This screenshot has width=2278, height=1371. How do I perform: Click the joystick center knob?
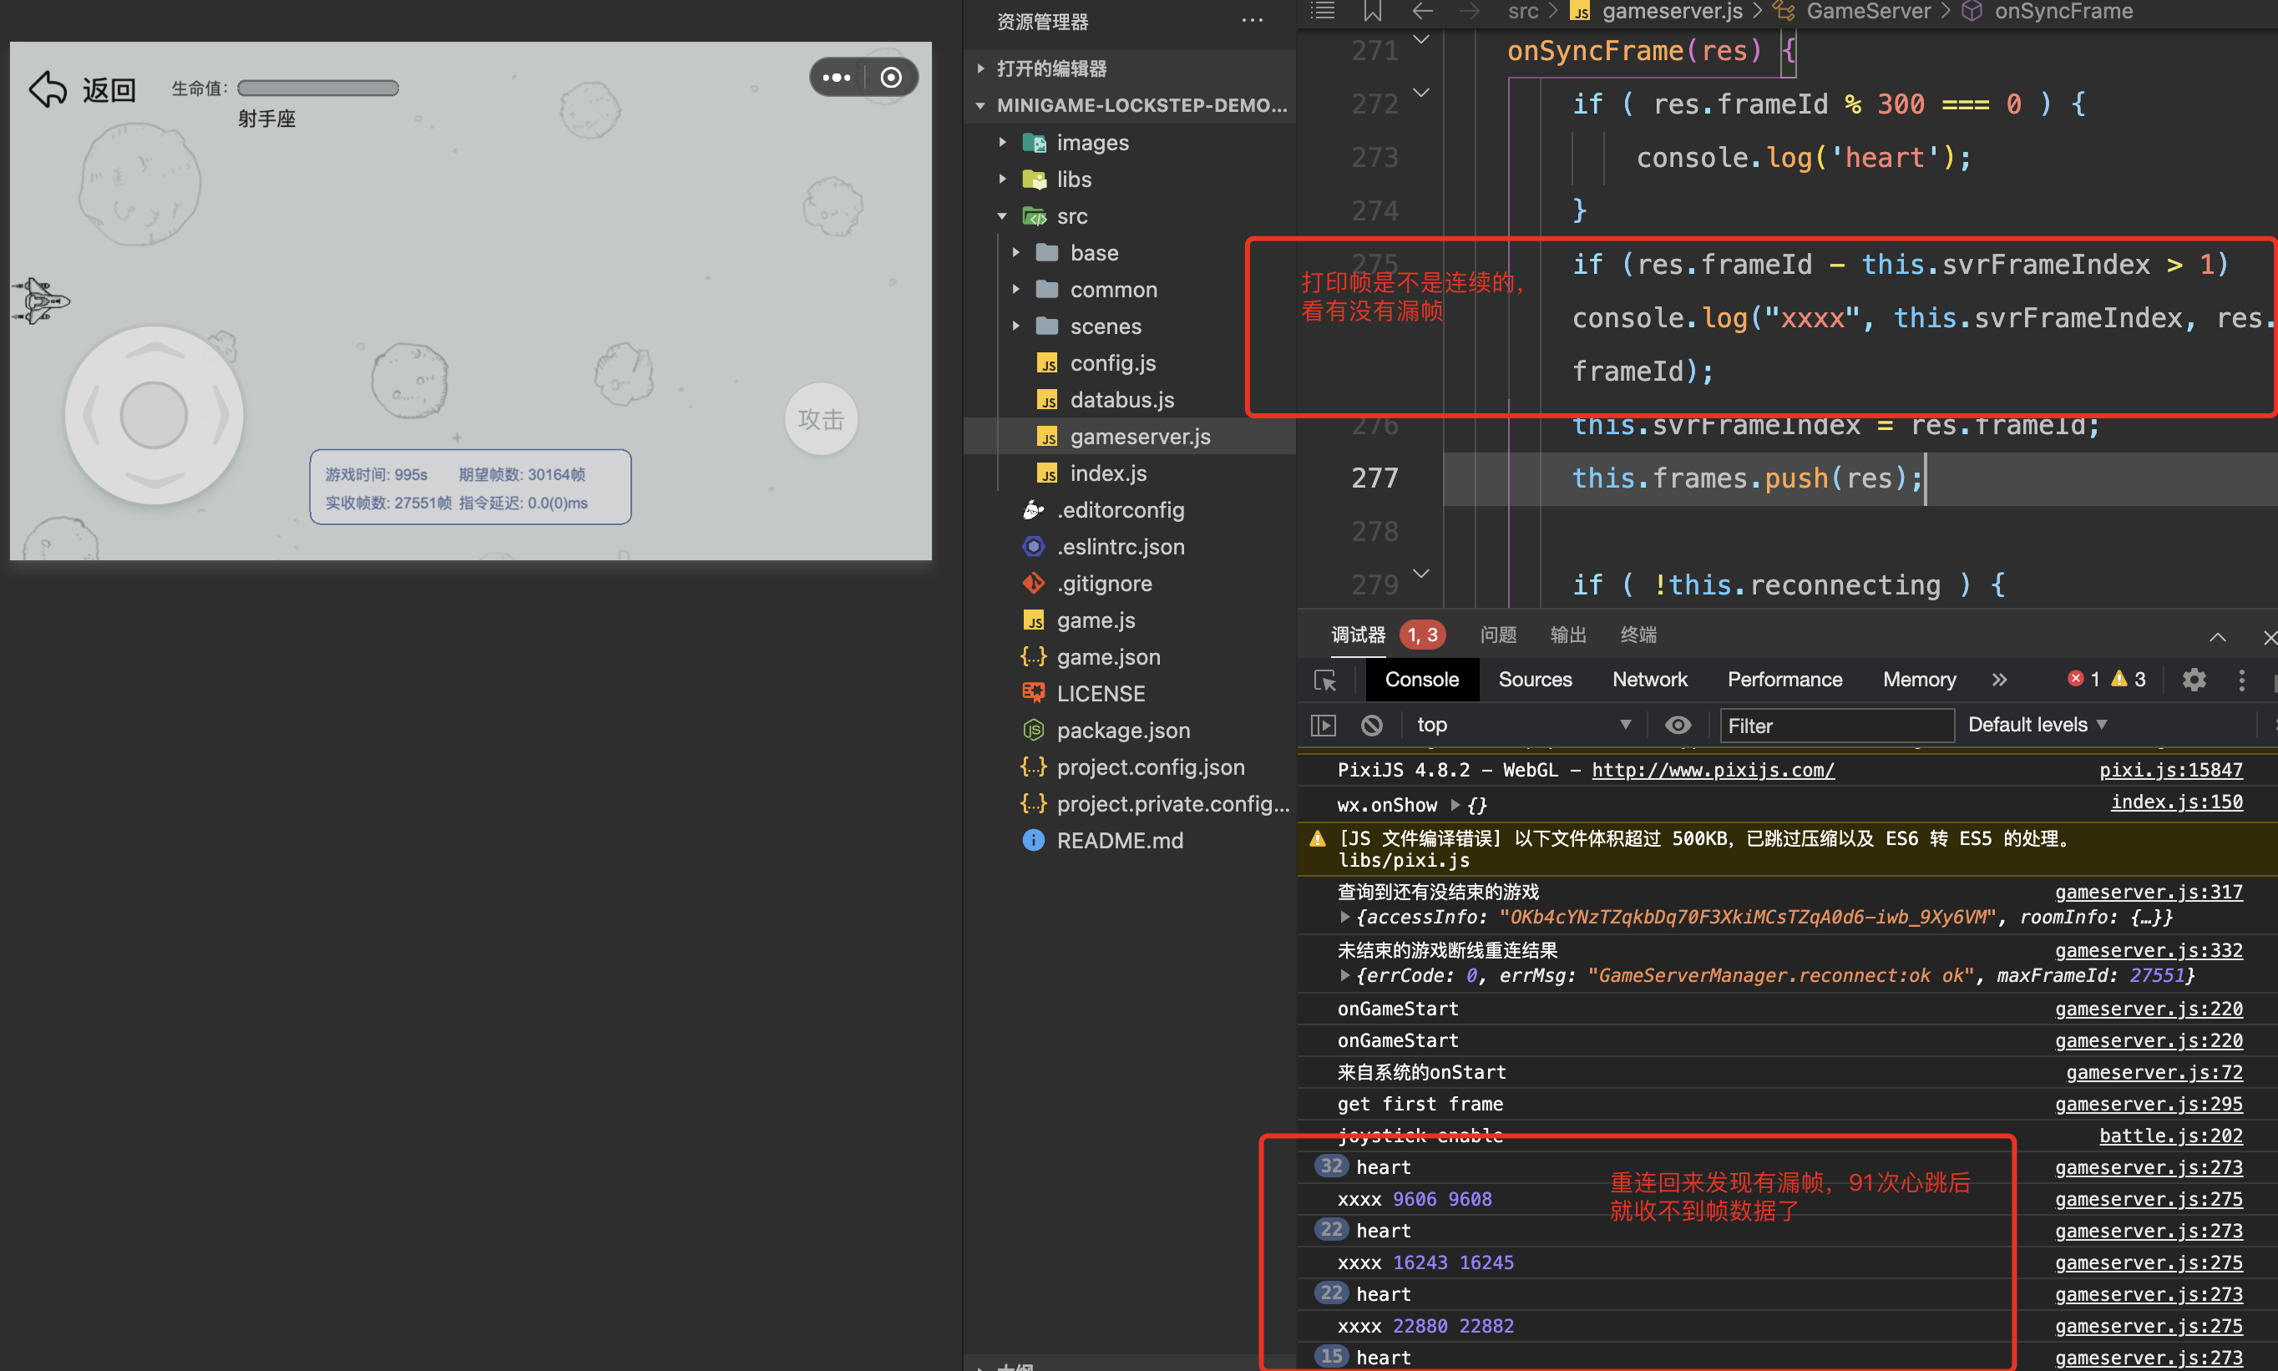(154, 416)
